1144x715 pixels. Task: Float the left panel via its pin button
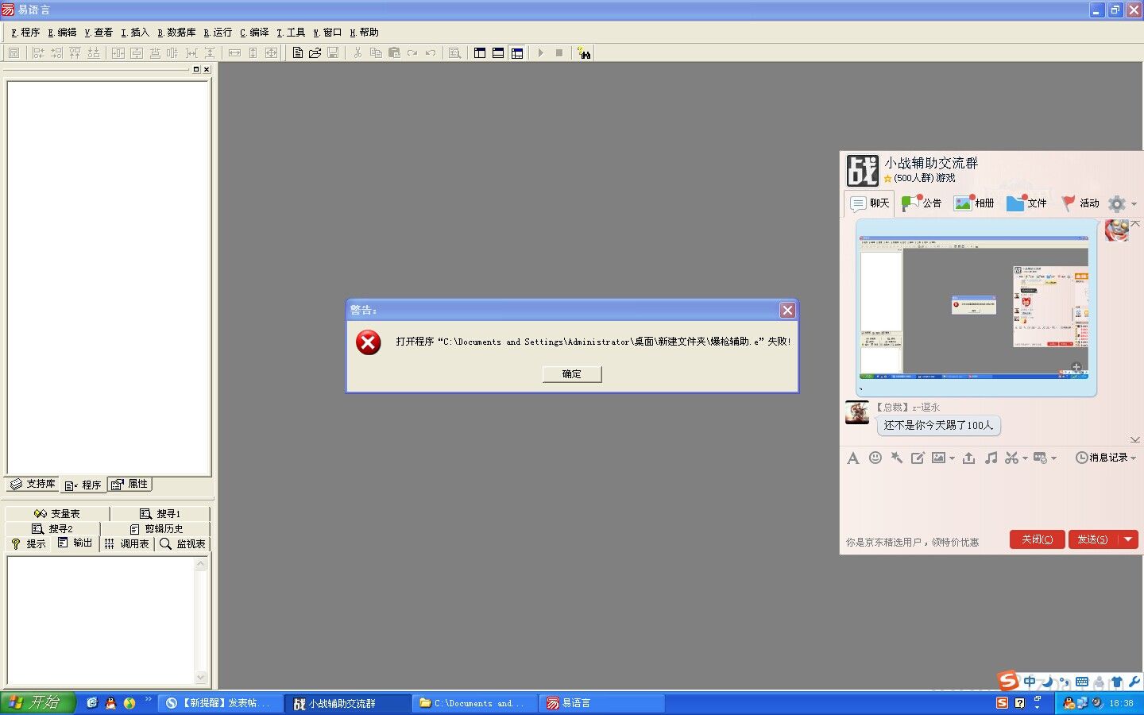196,69
